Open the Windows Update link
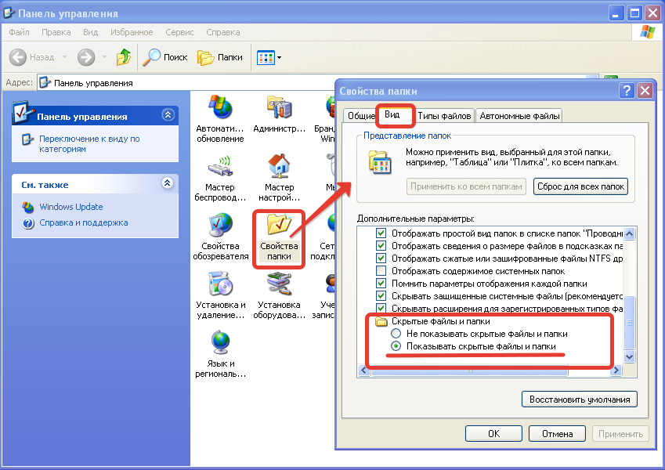The image size is (665, 470). point(70,207)
